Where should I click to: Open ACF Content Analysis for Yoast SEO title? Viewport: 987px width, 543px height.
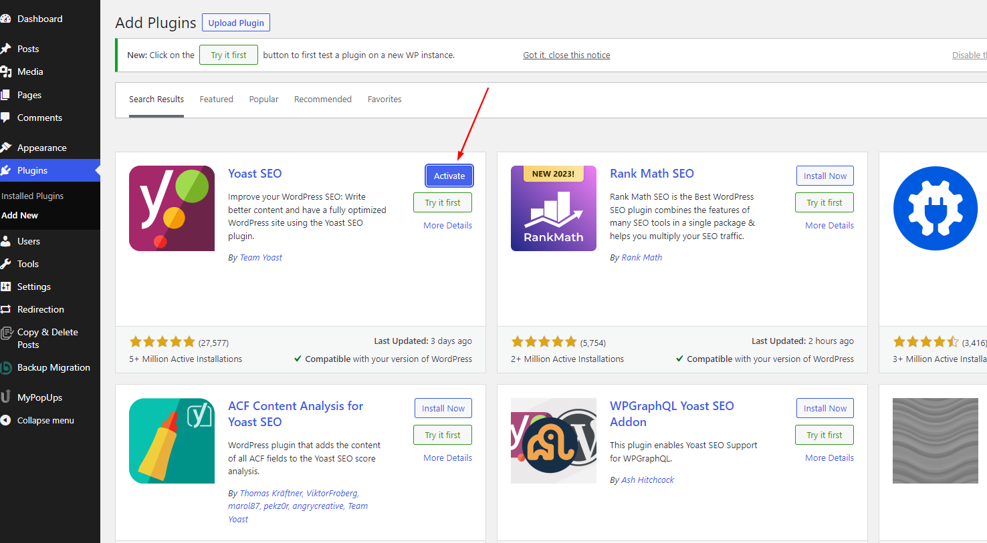click(x=296, y=413)
